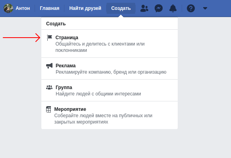Select Группа menu entry
231x158 pixels.
pos(109,90)
